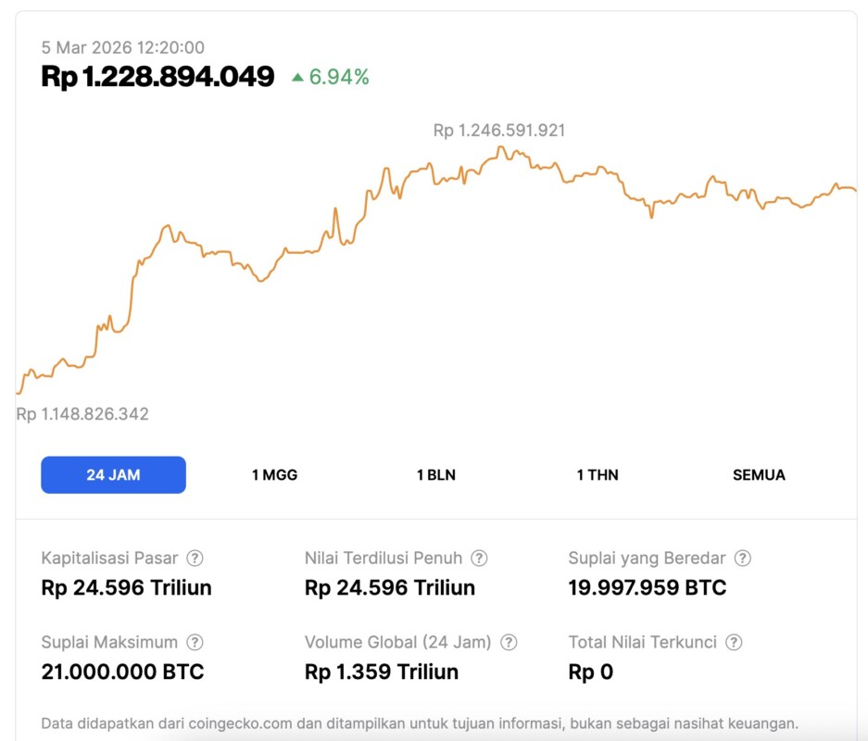Open the Total Nilai Terkunci help icon
The height and width of the screenshot is (741, 868).
point(733,642)
